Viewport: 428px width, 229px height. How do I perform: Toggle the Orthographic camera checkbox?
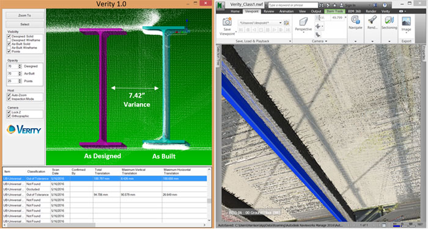pos(9,116)
